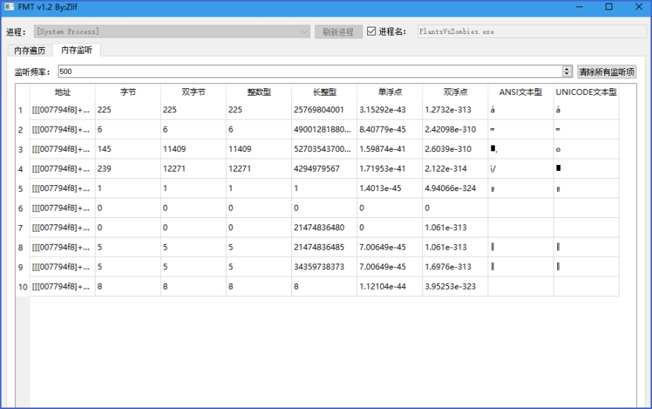This screenshot has width=652, height=409.
Task: Click single float value 1.12104e-44
Action: [390, 287]
